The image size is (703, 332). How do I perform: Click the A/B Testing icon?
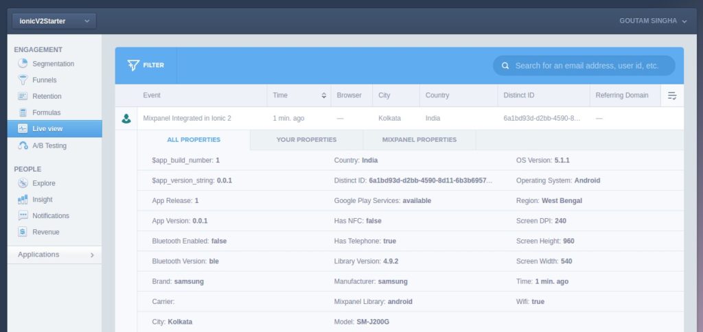23,145
